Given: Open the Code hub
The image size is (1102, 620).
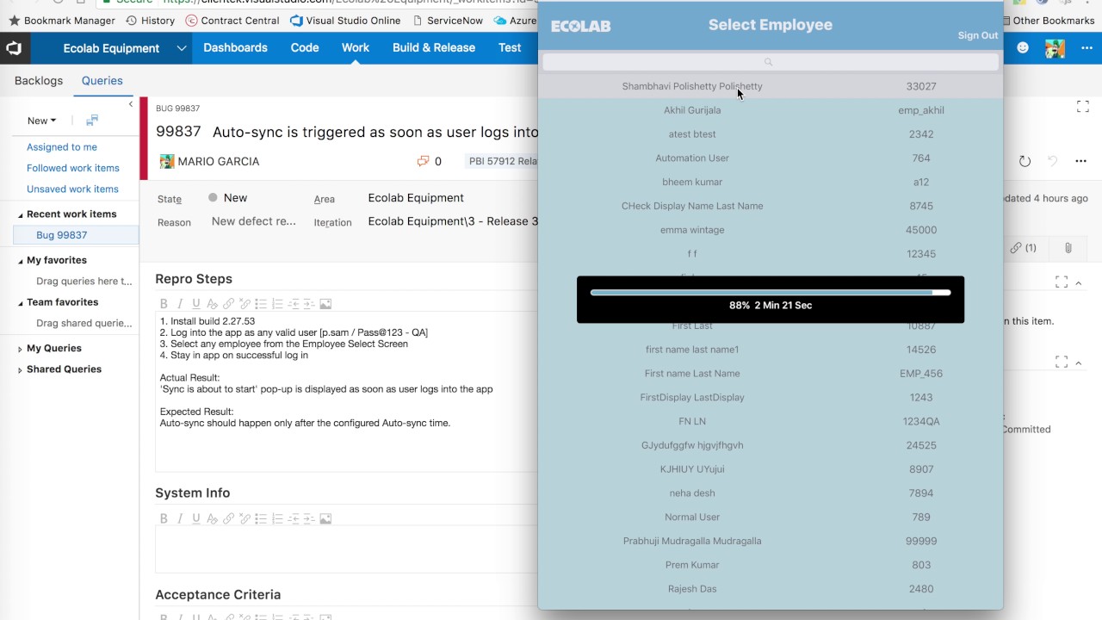Looking at the screenshot, I should click(305, 47).
